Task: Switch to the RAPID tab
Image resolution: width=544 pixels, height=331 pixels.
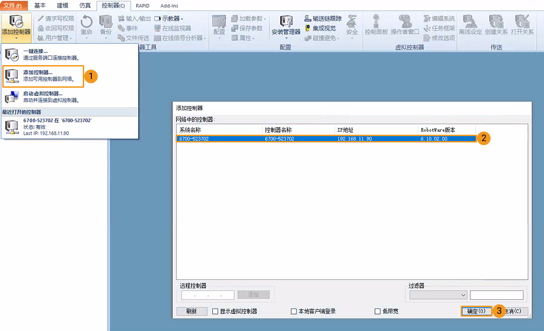Action: click(142, 5)
